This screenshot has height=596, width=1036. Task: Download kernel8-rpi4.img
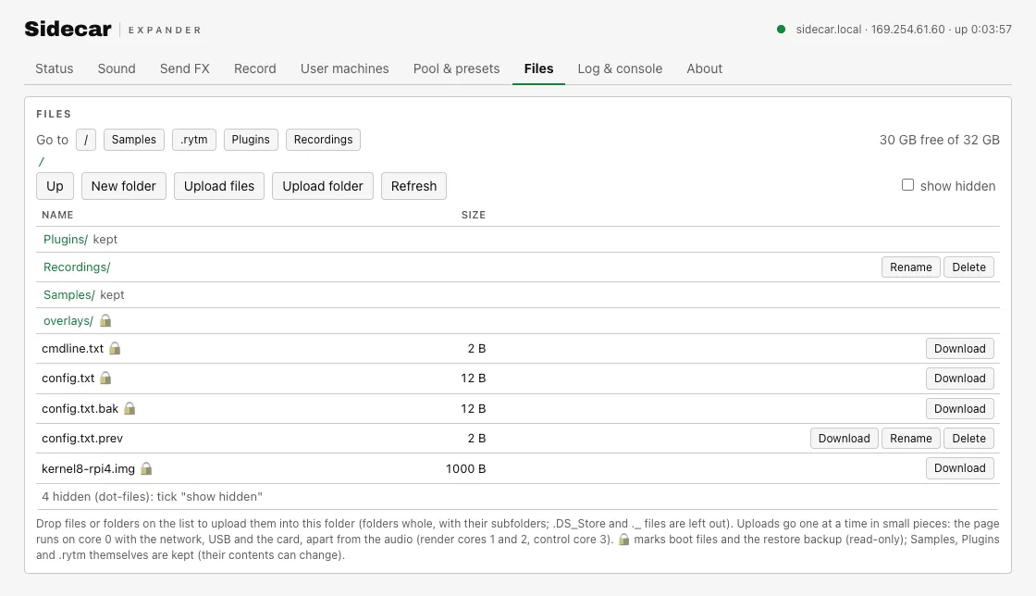(959, 467)
